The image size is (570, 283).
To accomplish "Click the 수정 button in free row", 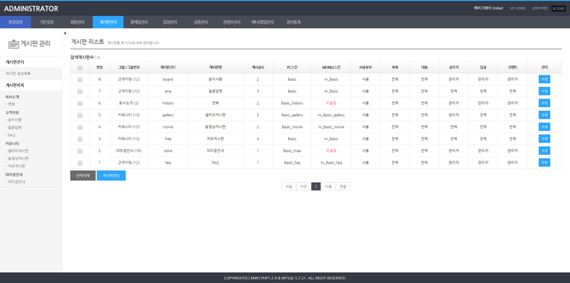I will [x=544, y=139].
